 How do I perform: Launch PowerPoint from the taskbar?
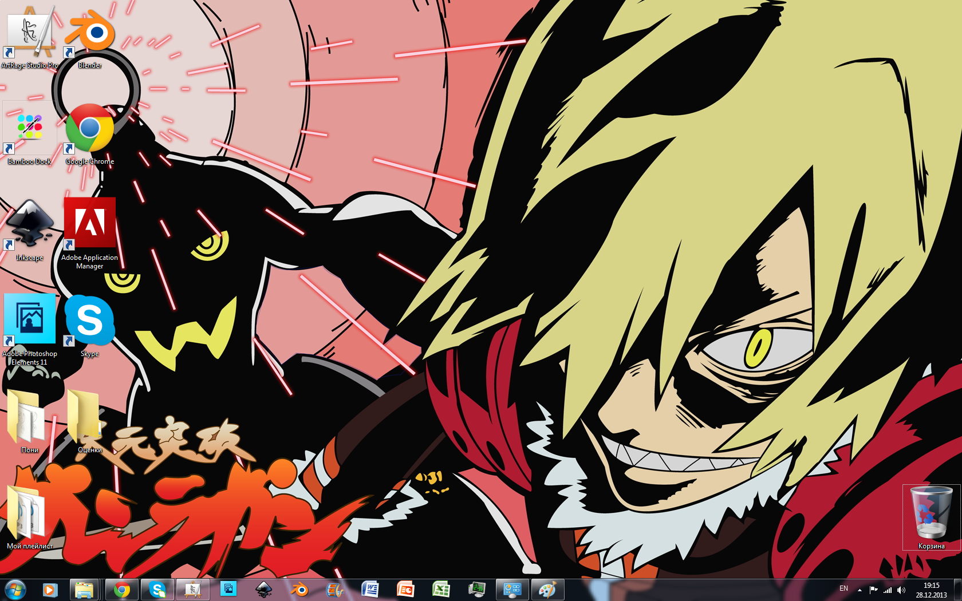tap(405, 590)
